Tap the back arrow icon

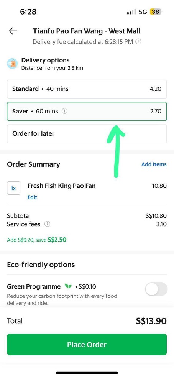point(13,31)
